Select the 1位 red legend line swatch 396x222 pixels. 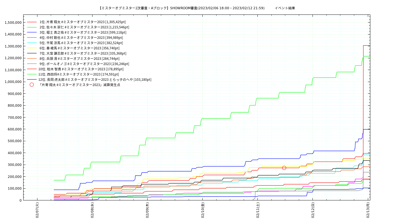pyautogui.click(x=32, y=22)
